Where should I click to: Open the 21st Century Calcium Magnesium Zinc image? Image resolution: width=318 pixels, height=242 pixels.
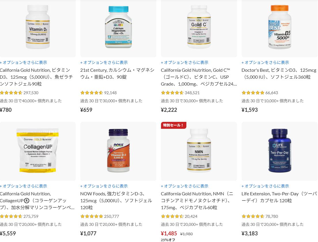[118, 27]
